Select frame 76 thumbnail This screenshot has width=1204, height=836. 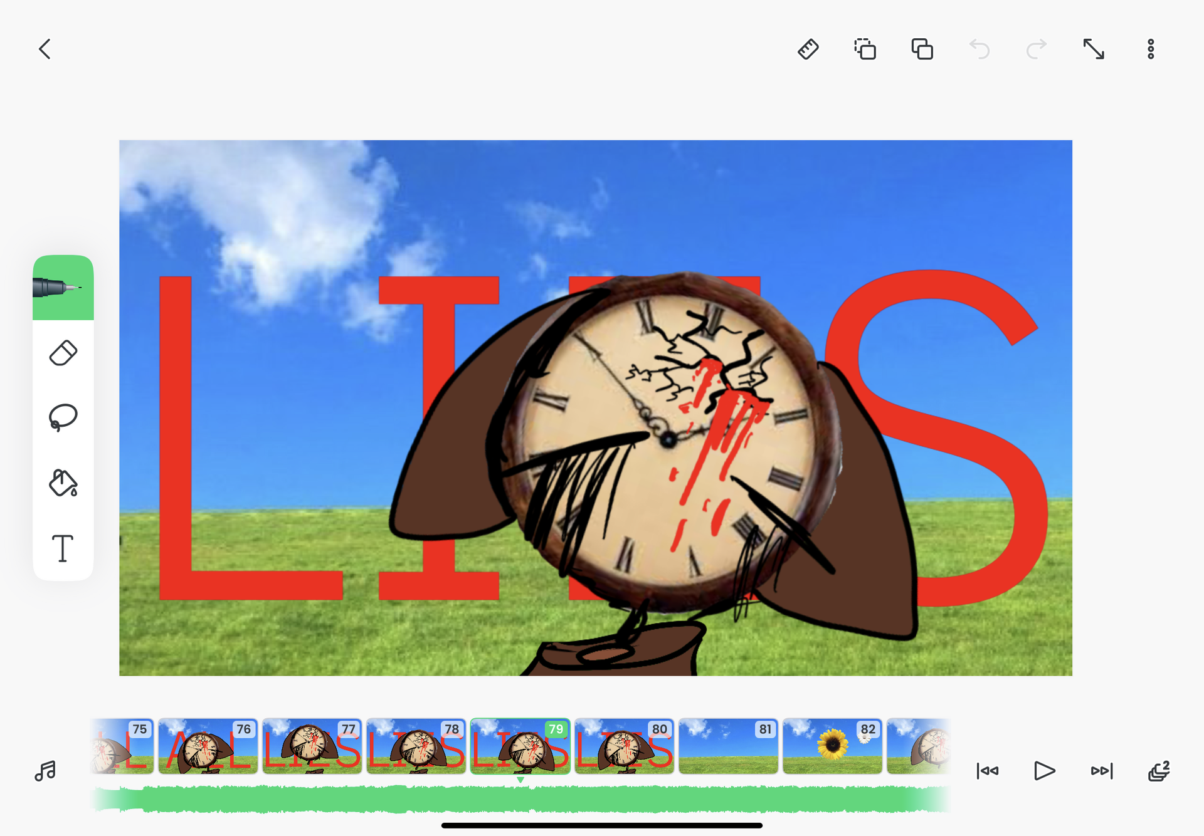coord(208,746)
